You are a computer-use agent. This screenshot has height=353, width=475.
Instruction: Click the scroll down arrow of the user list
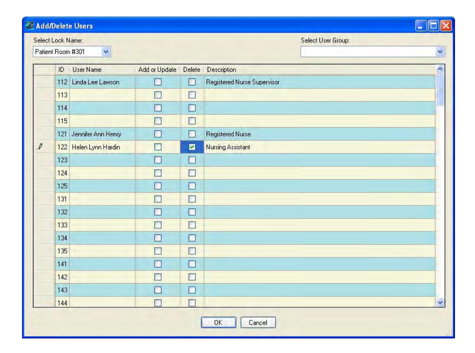[x=440, y=303]
